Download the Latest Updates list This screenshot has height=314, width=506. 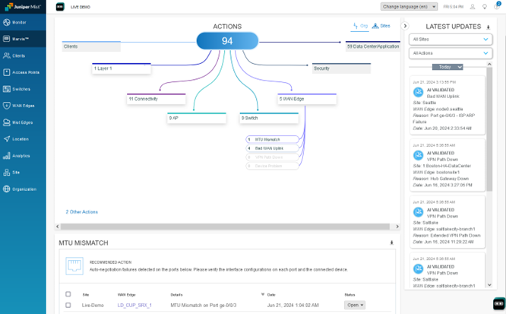click(x=489, y=27)
